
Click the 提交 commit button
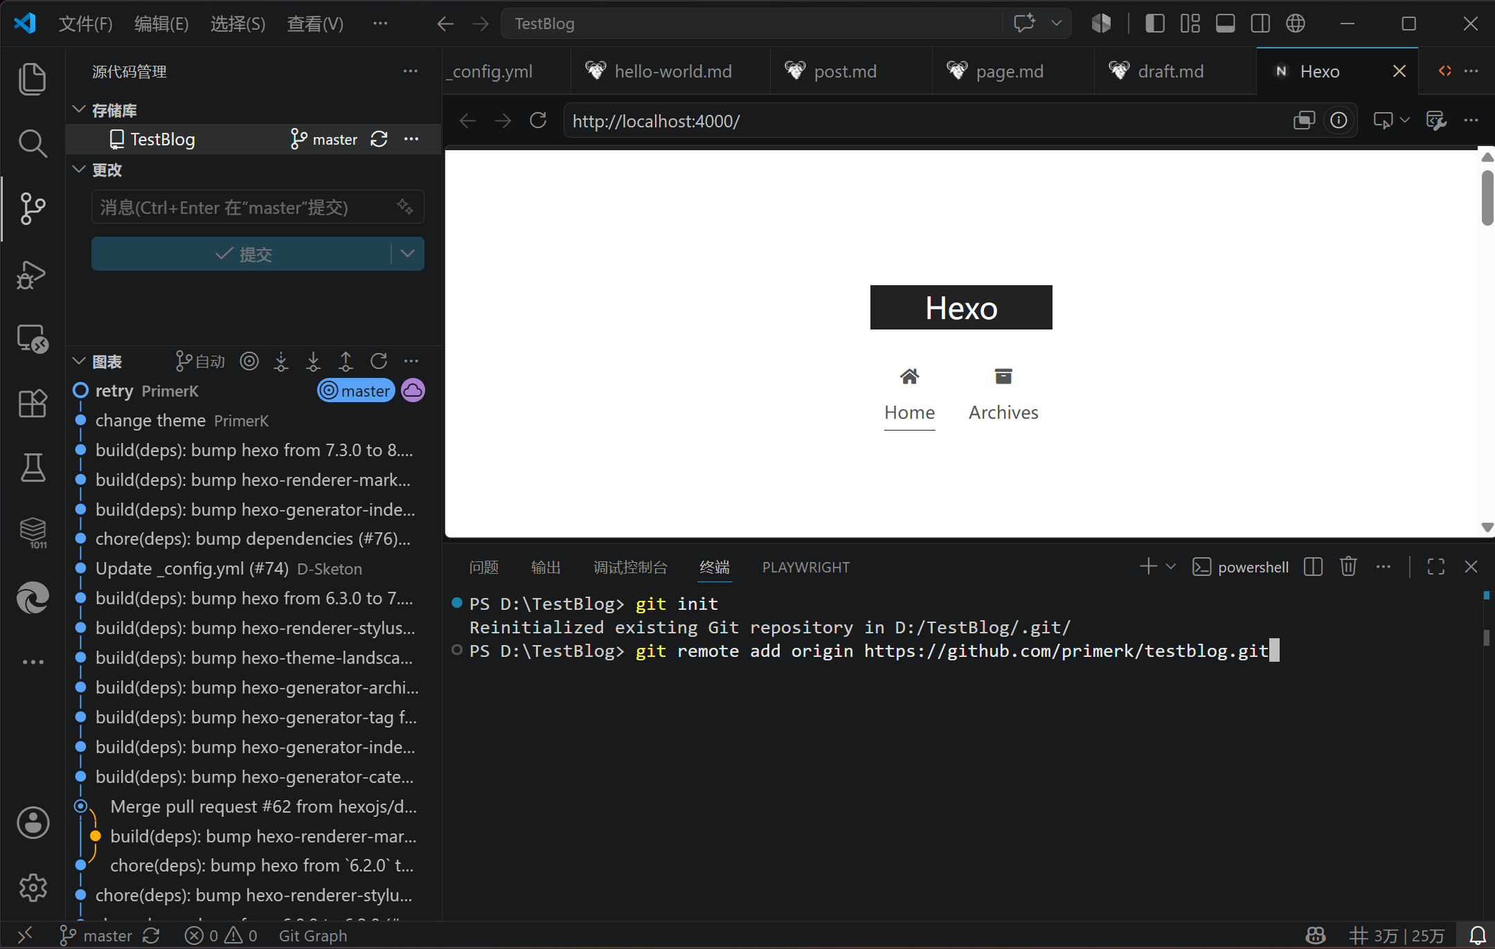(242, 254)
